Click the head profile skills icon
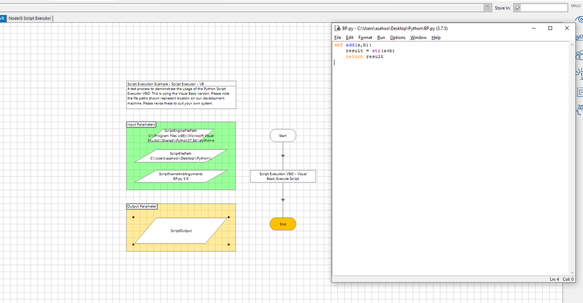This screenshot has width=583, height=303. click(x=579, y=109)
